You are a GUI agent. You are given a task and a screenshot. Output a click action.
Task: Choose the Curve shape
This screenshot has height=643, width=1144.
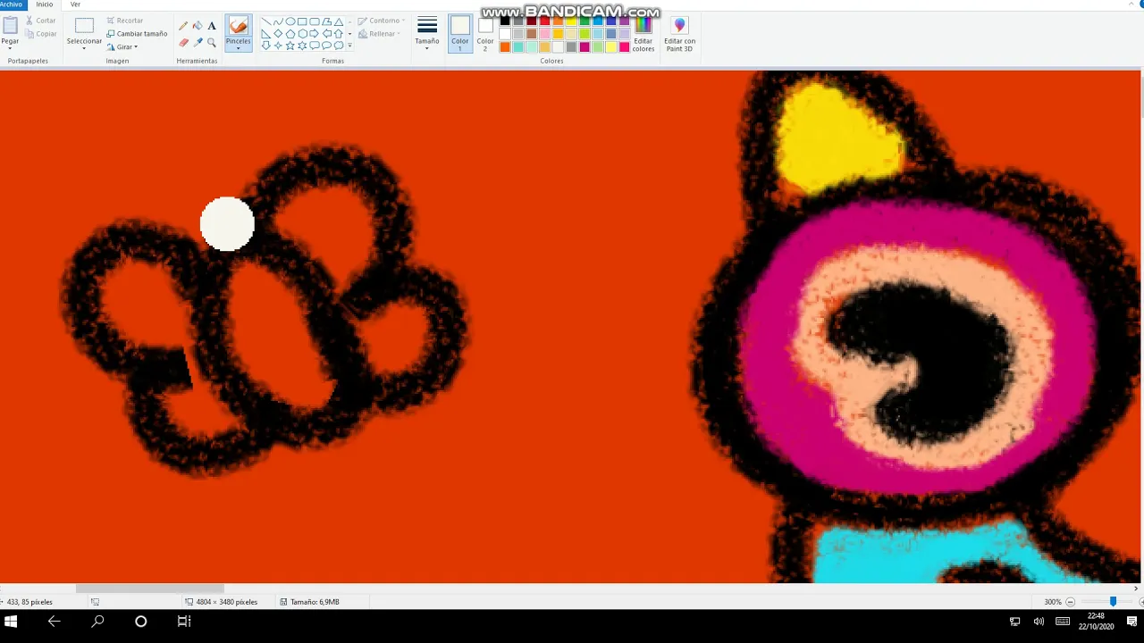pos(278,21)
